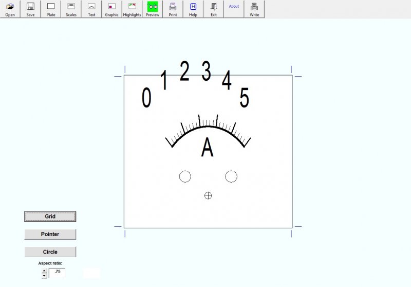Screen dimensions: 411x287
Task: Select the Text tool
Action: point(91,9)
